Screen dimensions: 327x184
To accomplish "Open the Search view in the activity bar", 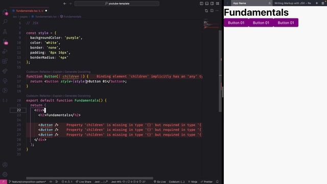I will 5,21.
